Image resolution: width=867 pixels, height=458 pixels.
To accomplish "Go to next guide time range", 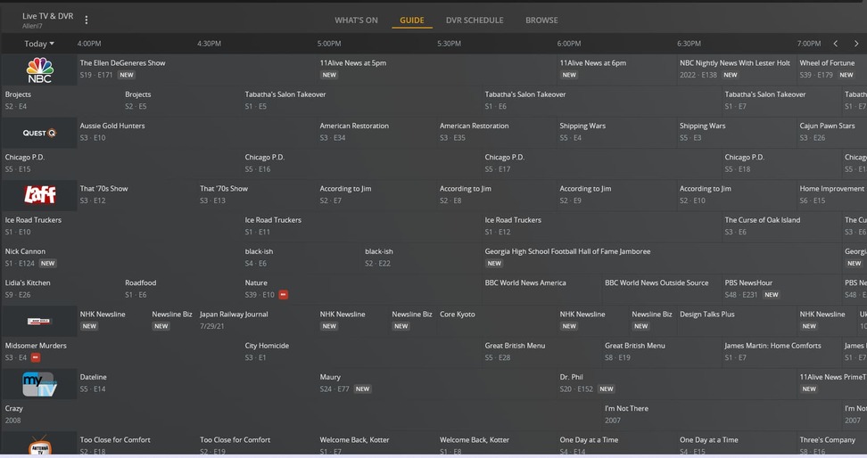I will (x=856, y=44).
